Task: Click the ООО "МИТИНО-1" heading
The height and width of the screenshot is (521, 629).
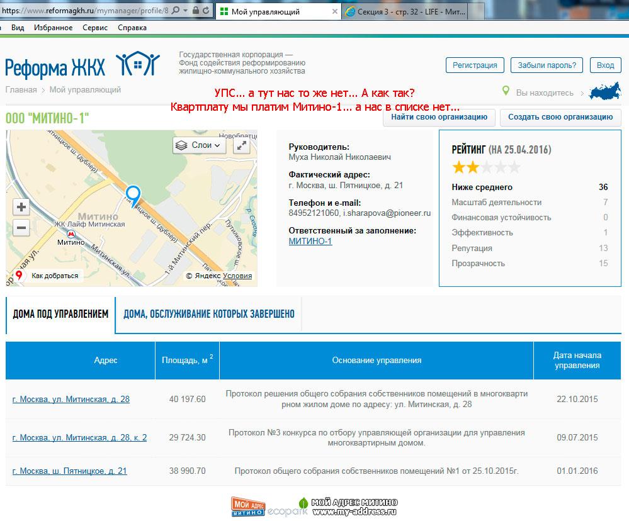Action: tap(47, 118)
